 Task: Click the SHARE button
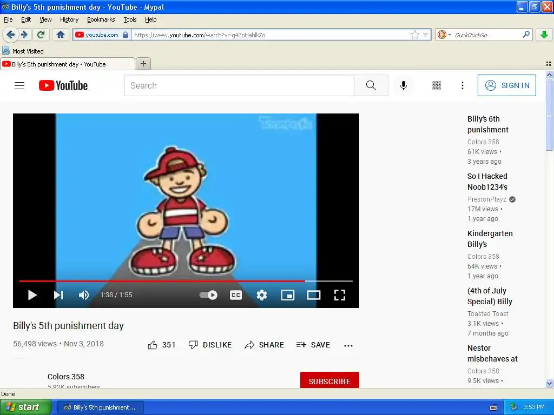[x=264, y=345]
